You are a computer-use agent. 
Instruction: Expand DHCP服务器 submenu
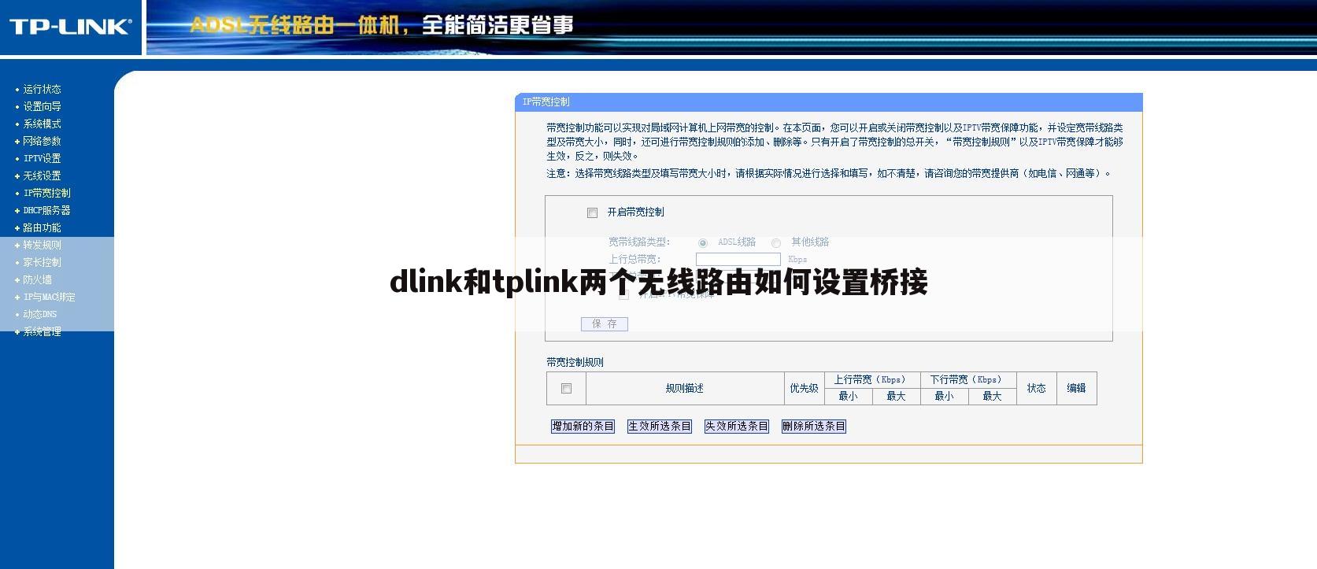click(x=17, y=211)
